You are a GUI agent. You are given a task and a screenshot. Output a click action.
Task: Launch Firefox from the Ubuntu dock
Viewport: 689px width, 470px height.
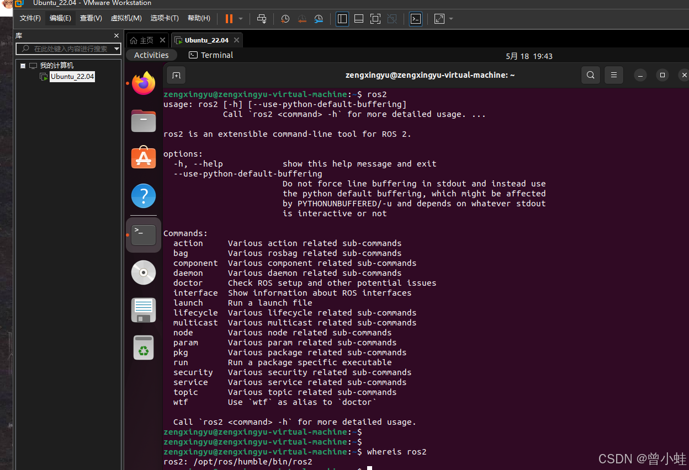144,83
